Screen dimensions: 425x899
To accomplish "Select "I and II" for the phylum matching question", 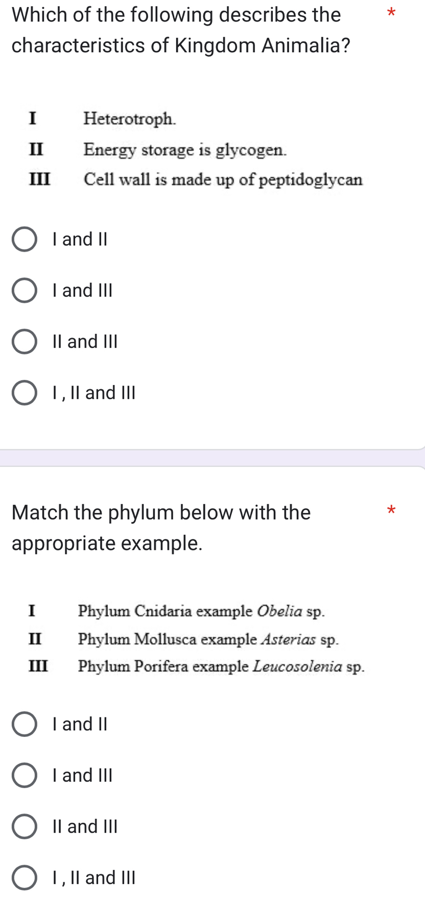I will tap(24, 724).
